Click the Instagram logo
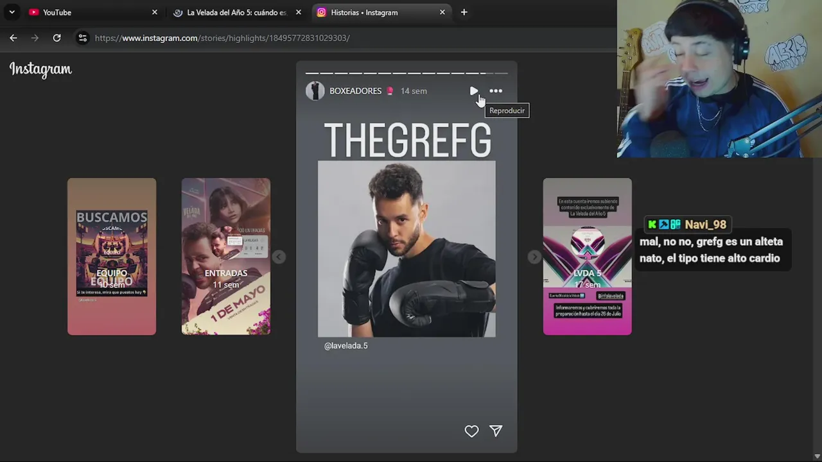 point(40,69)
